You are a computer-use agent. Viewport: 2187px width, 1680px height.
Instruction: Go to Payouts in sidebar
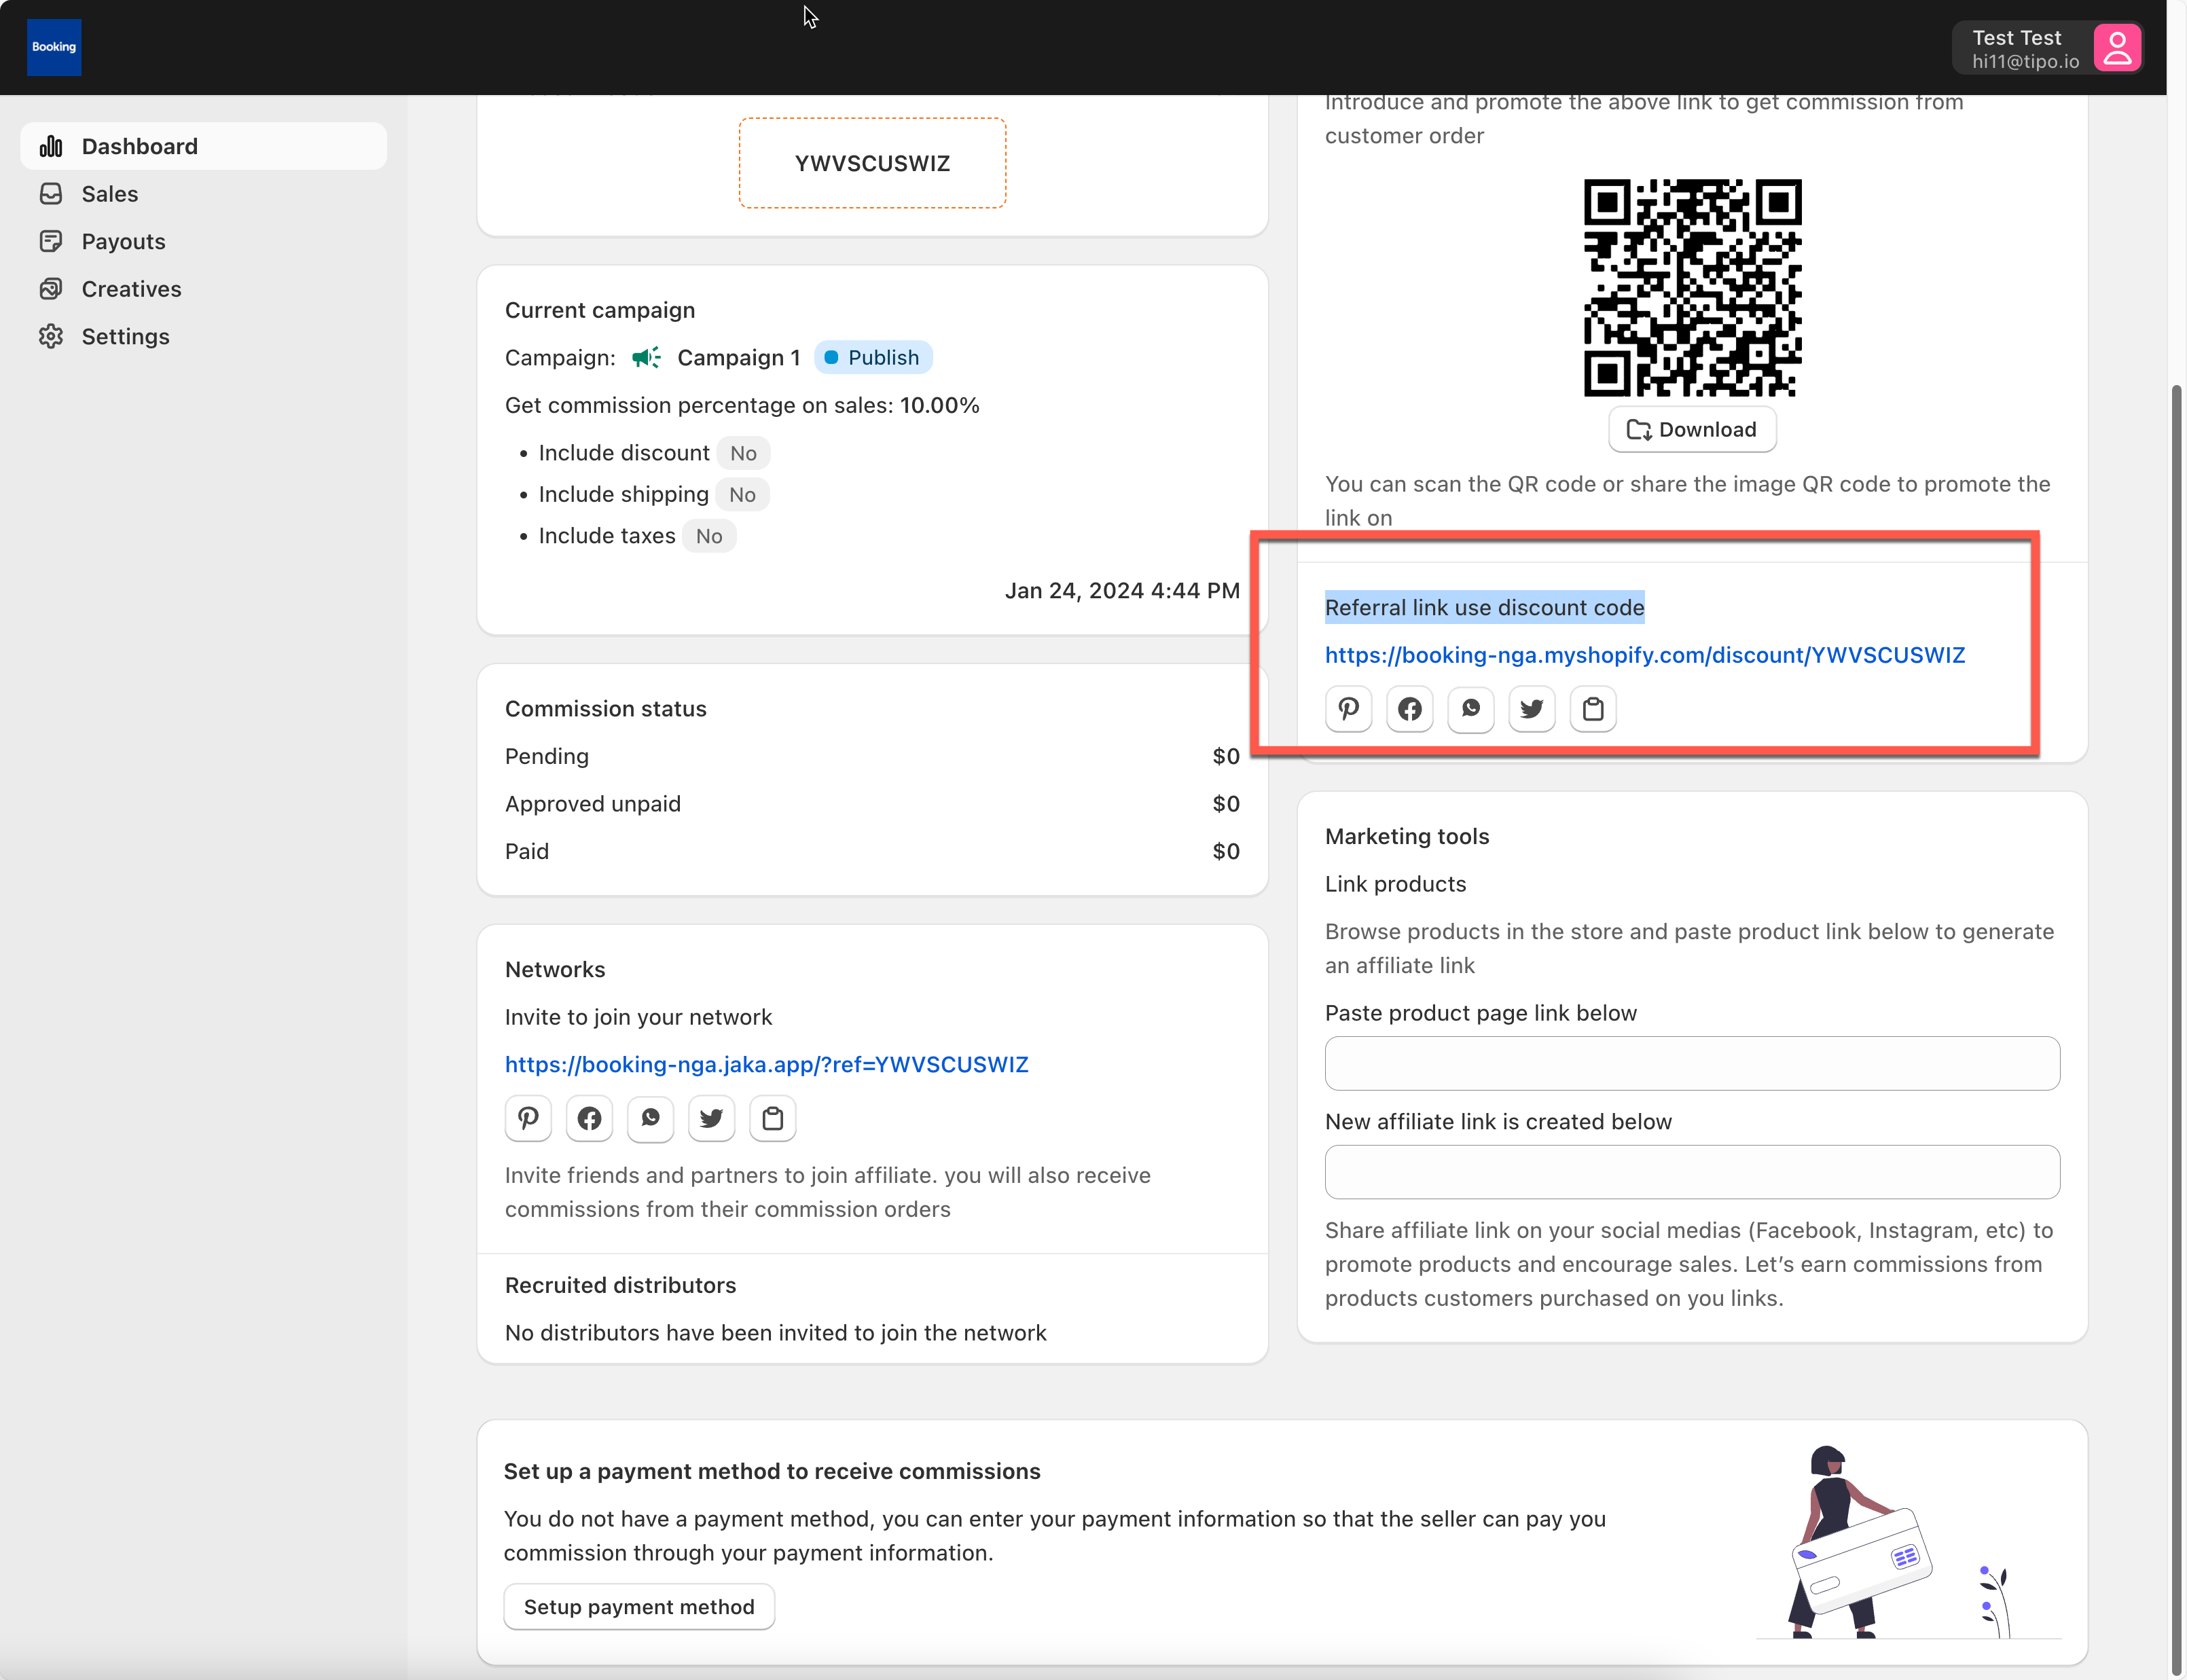(x=123, y=241)
